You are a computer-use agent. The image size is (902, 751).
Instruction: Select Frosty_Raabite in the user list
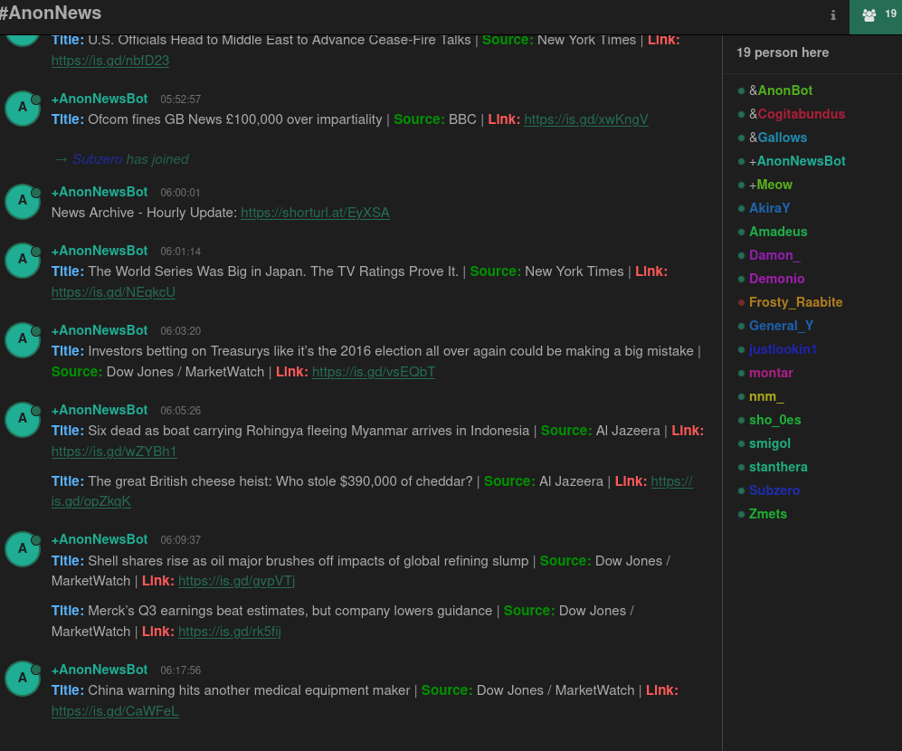(795, 302)
